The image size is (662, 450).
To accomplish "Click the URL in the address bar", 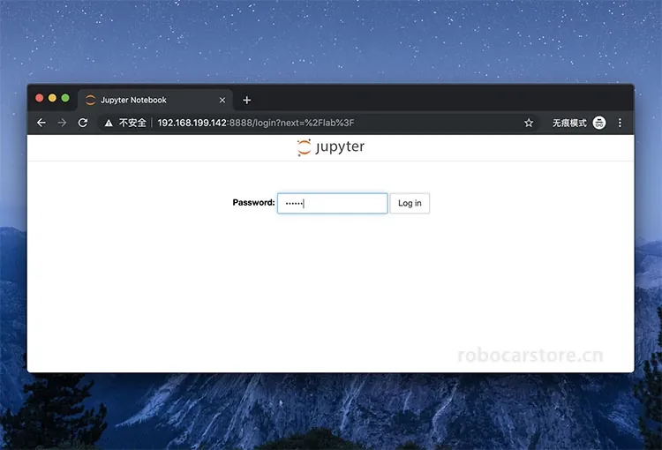I will (x=256, y=123).
